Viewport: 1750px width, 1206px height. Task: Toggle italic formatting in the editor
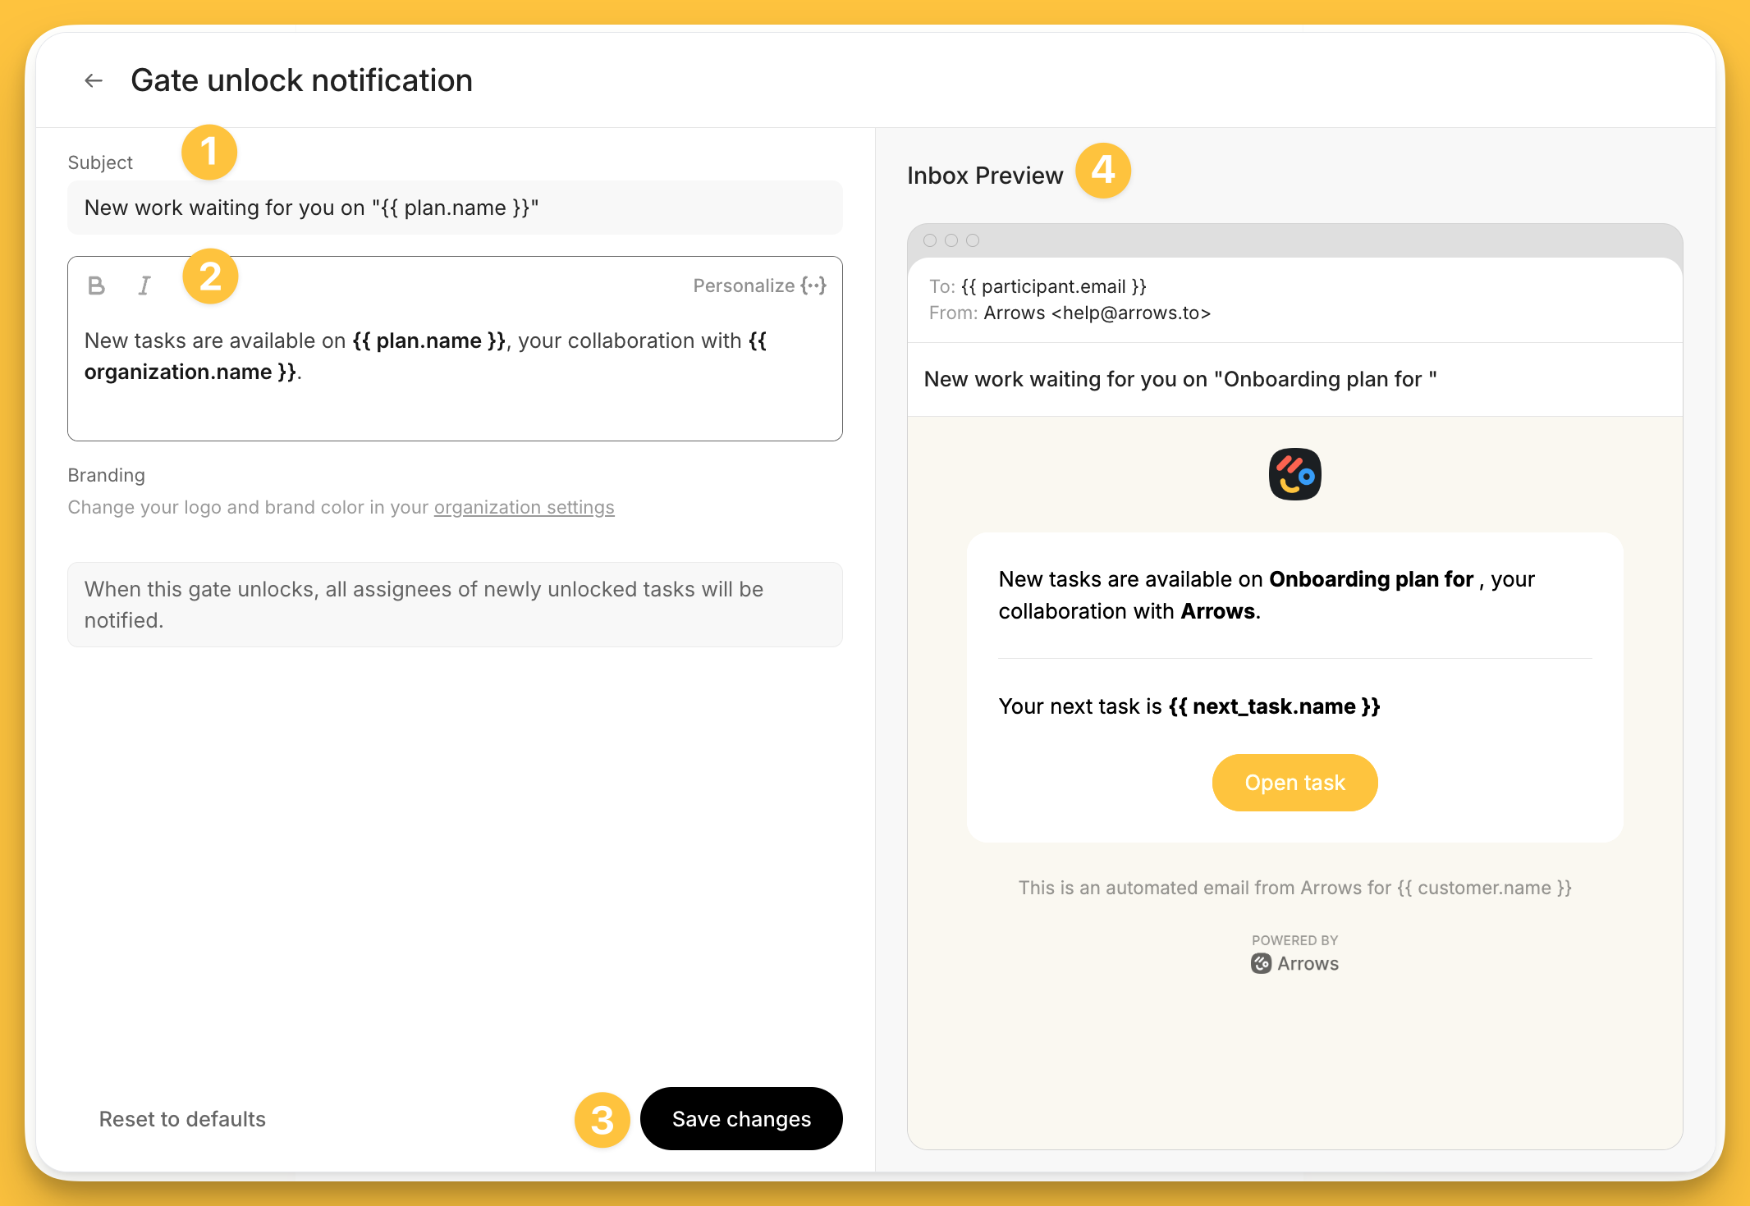pos(144,286)
